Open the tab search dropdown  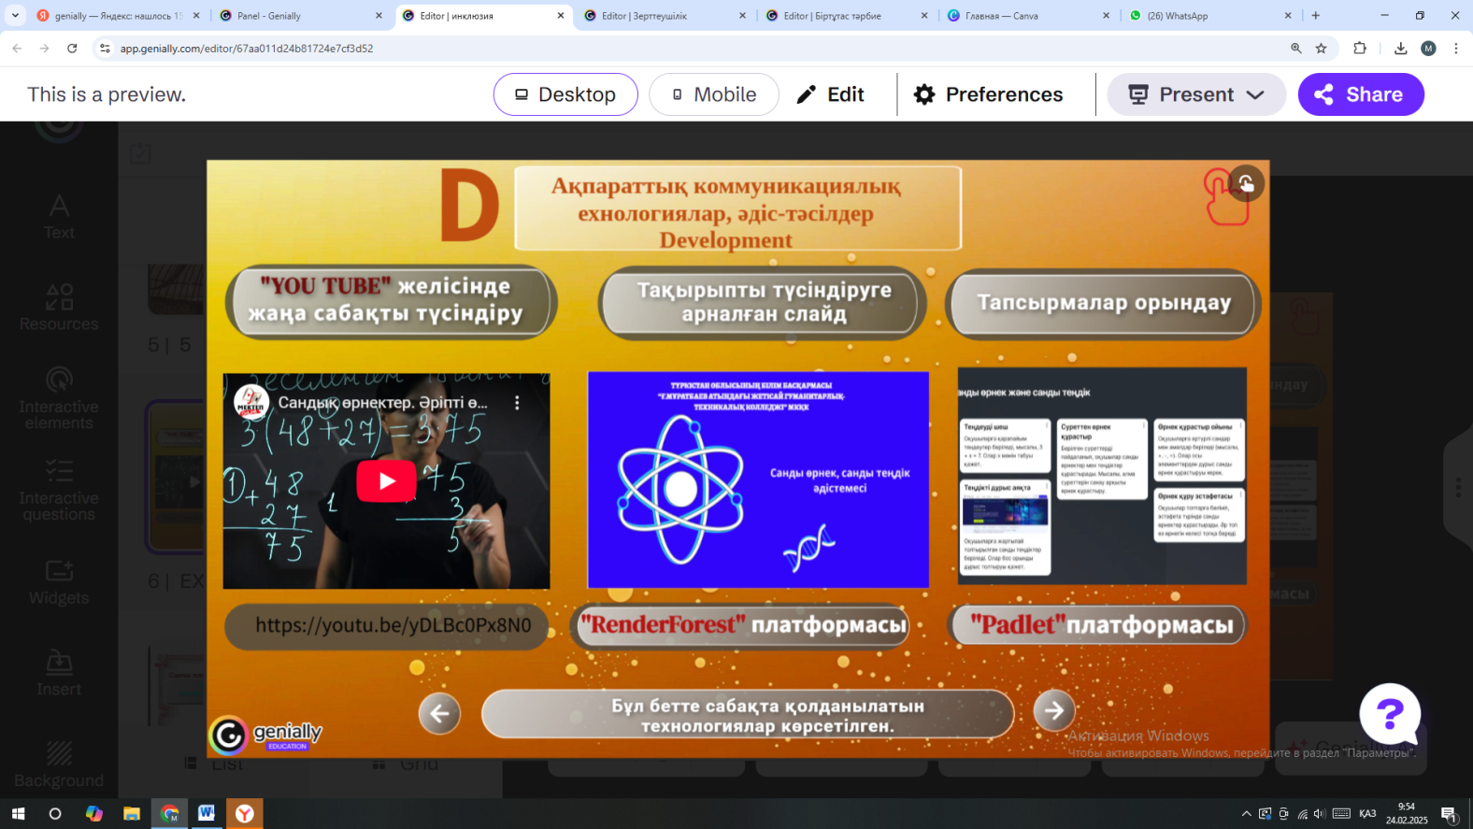point(15,16)
